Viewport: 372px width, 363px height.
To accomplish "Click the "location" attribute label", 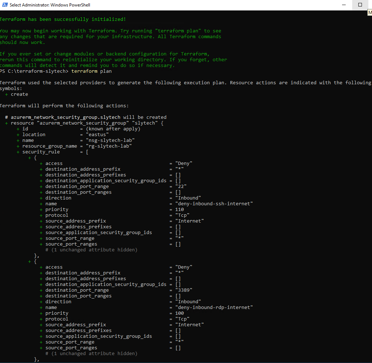I will tap(34, 134).
